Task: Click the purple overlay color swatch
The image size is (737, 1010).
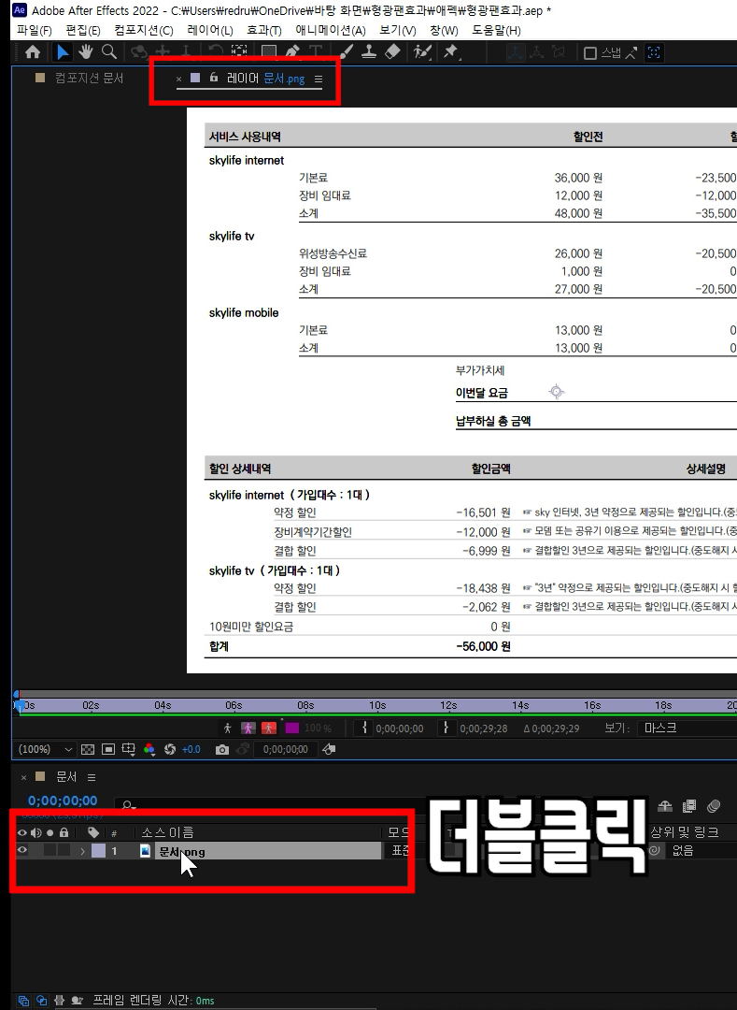Action: click(x=292, y=728)
